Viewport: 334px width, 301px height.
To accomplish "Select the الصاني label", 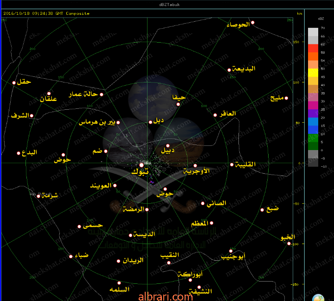I will click(x=217, y=203).
